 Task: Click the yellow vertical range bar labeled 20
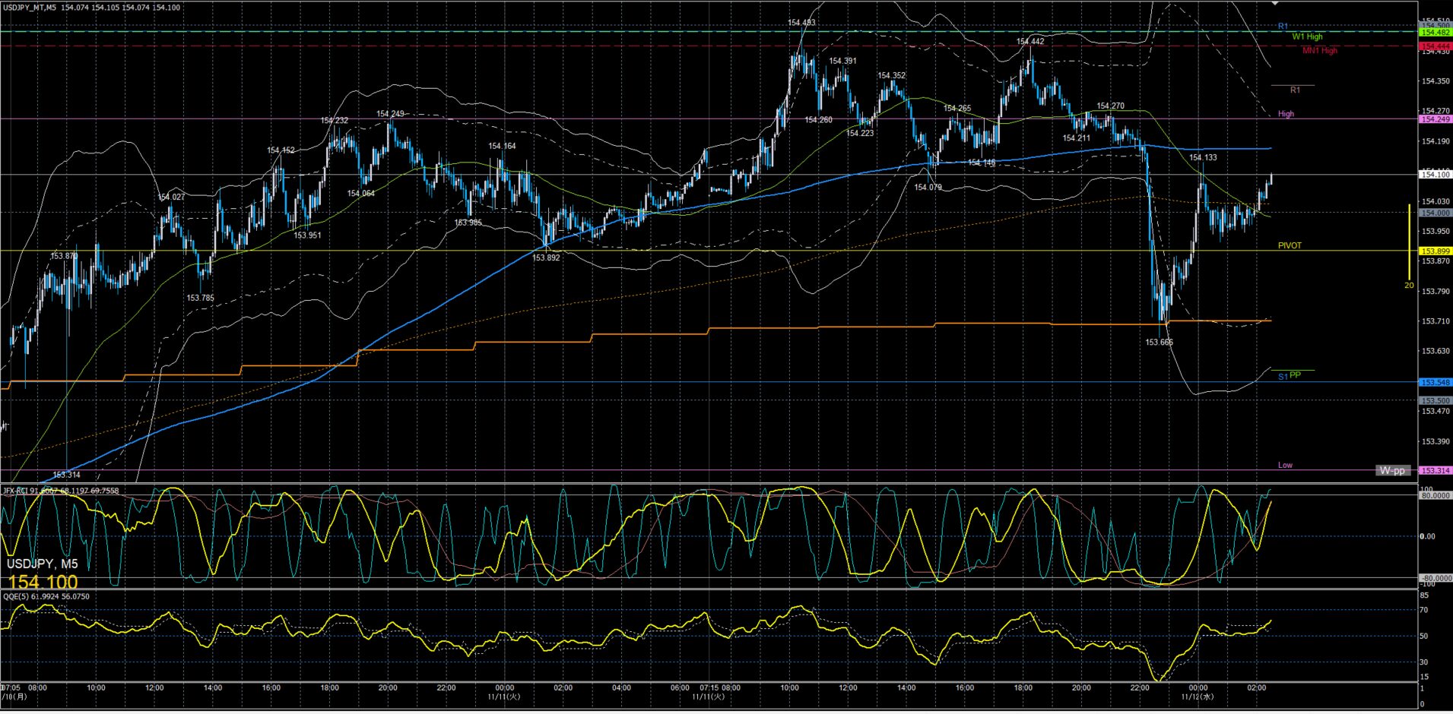pos(1409,242)
